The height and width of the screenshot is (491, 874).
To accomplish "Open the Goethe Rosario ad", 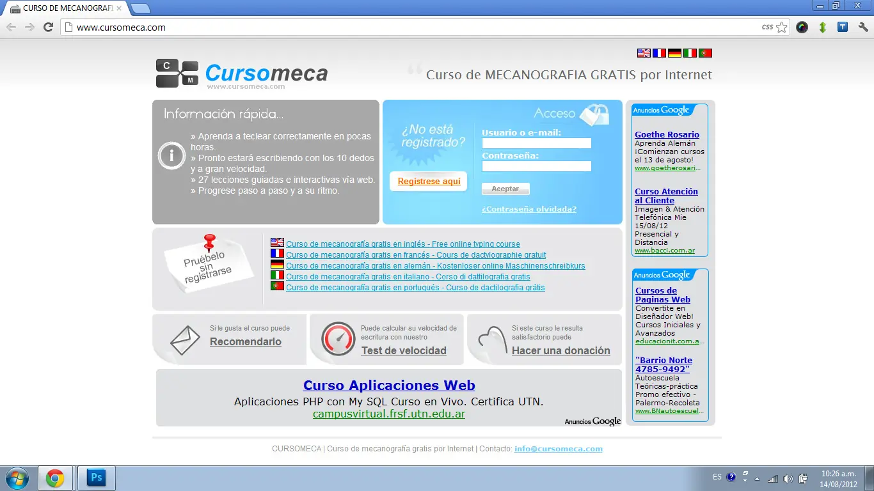I will (x=667, y=135).
